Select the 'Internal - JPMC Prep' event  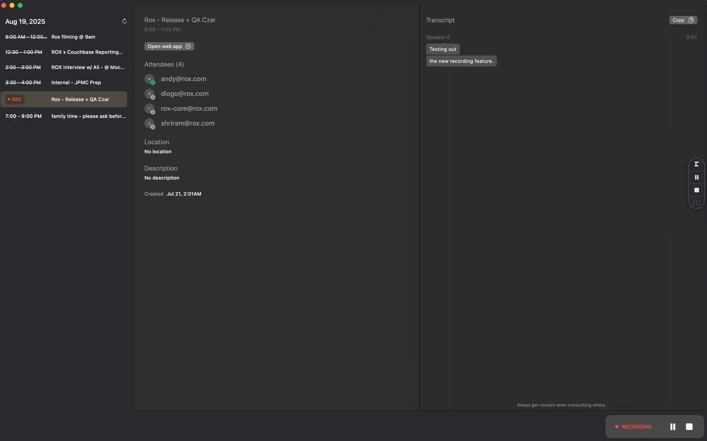pos(76,82)
